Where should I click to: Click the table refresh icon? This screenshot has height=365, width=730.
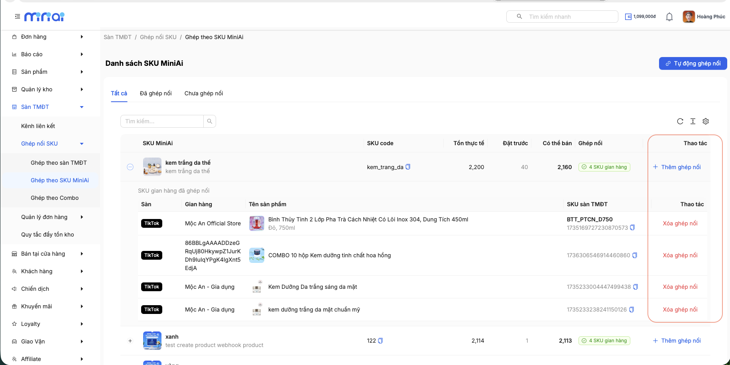[x=680, y=121]
